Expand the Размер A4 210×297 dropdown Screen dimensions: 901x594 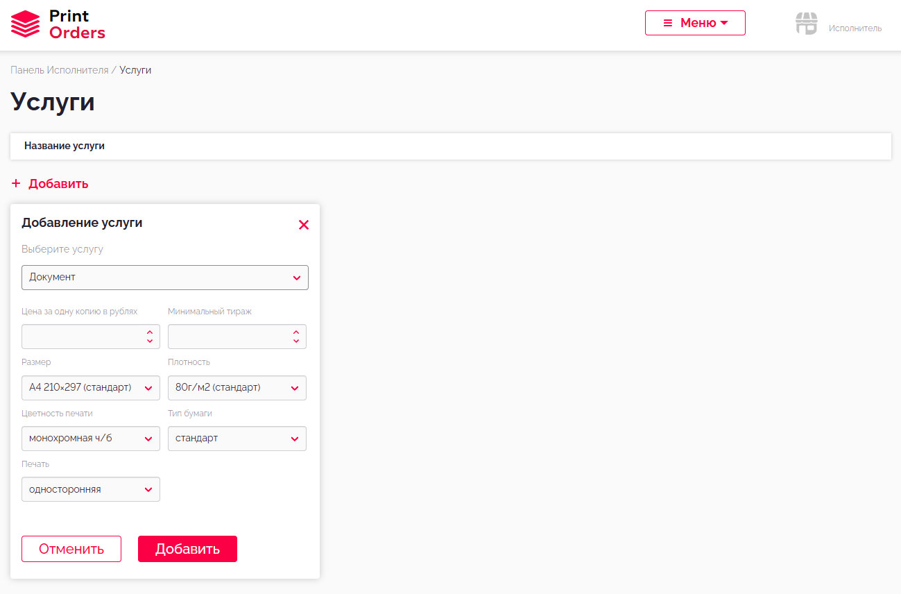pos(91,388)
